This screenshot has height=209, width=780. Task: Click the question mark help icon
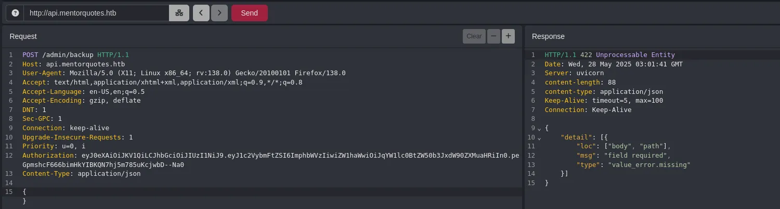(x=15, y=13)
